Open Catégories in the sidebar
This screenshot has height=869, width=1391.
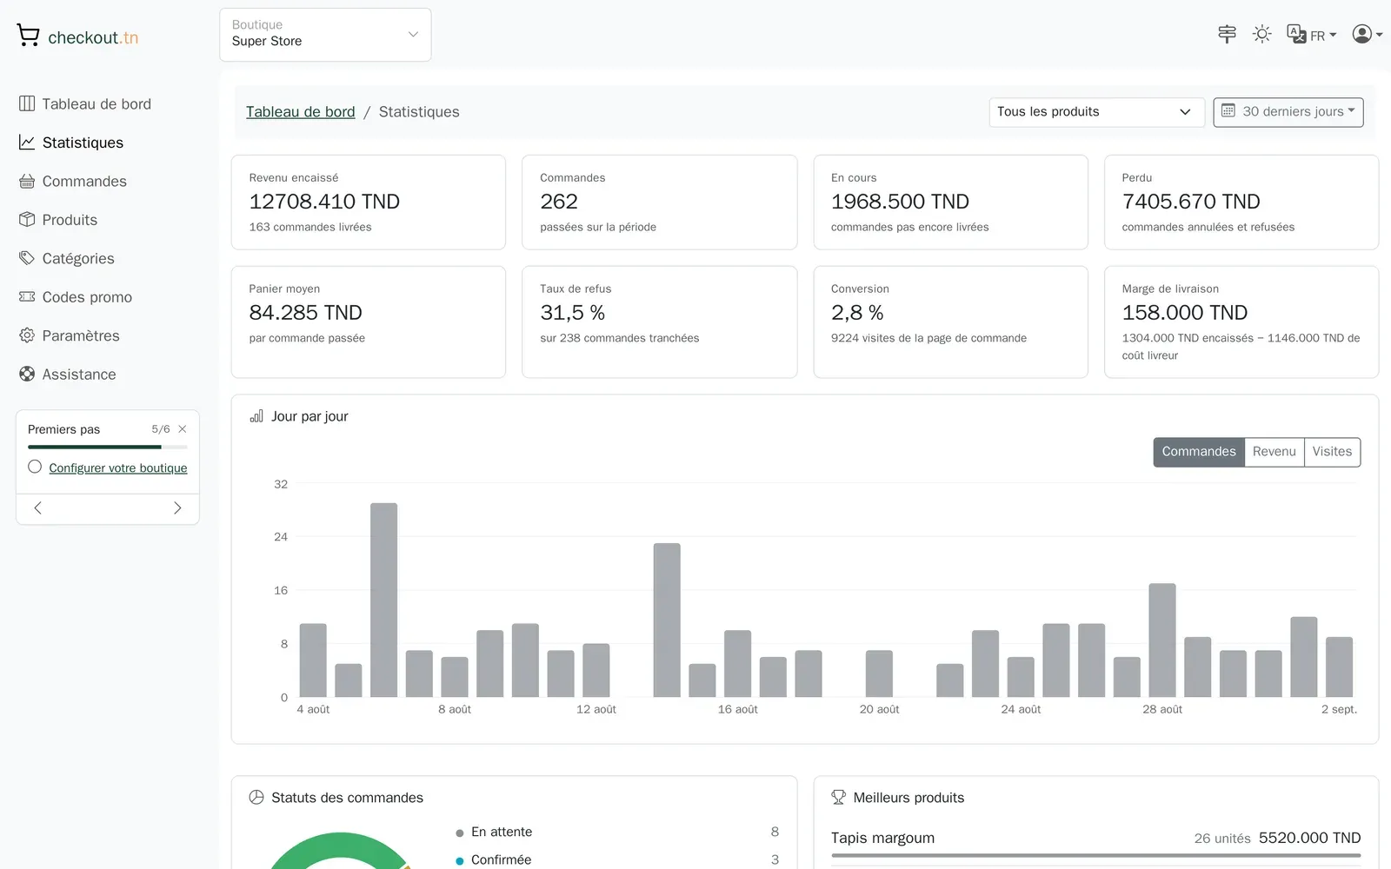coord(67,258)
